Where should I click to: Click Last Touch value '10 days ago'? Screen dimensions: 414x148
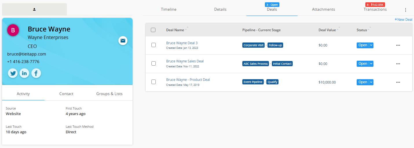click(x=16, y=132)
